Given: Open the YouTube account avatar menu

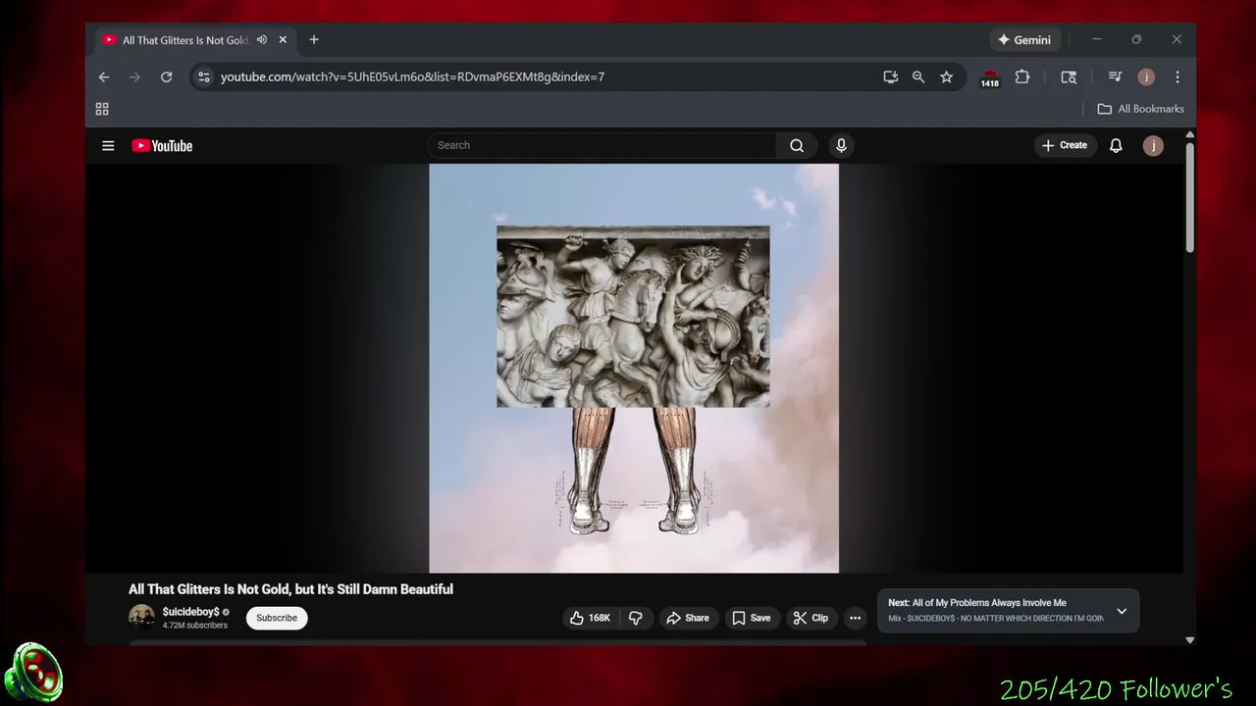Looking at the screenshot, I should pos(1153,145).
